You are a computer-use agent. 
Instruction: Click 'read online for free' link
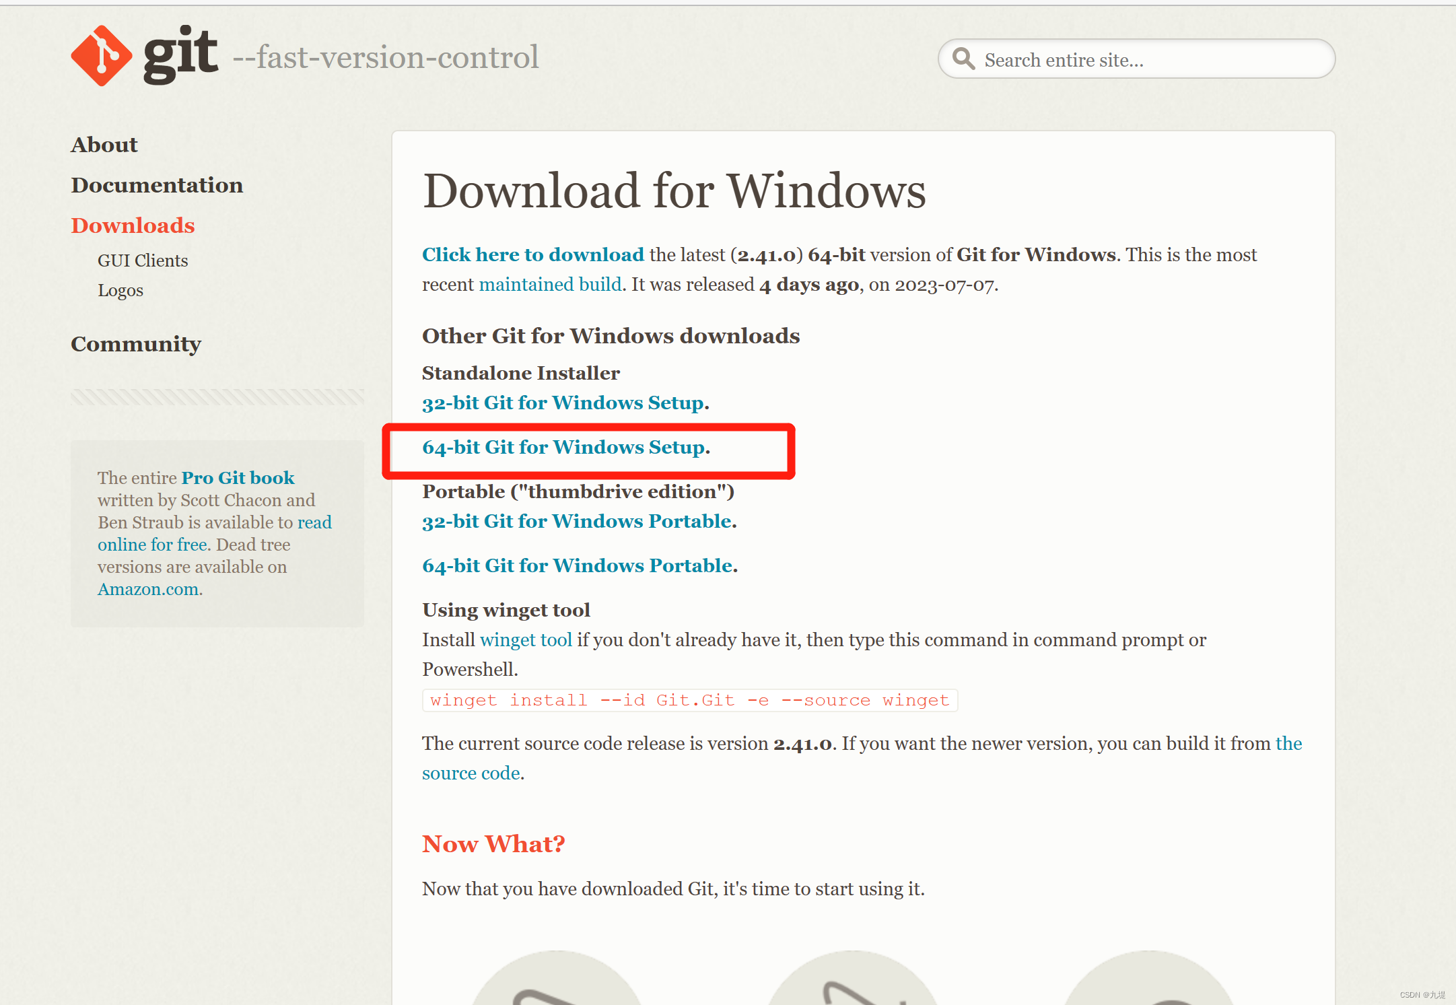(215, 533)
